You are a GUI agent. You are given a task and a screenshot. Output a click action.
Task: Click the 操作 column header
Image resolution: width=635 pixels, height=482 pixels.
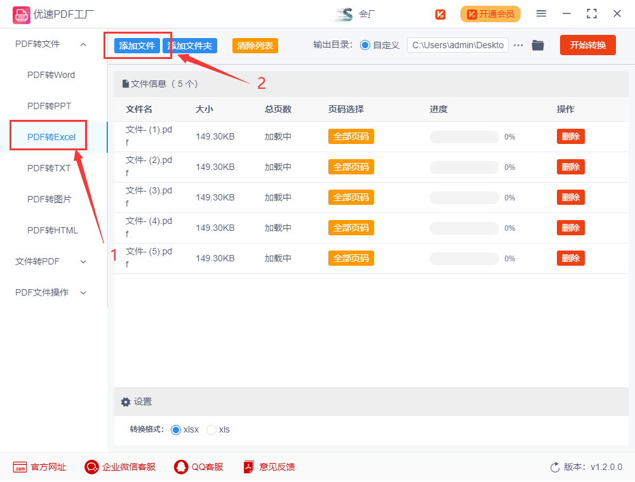tap(566, 110)
